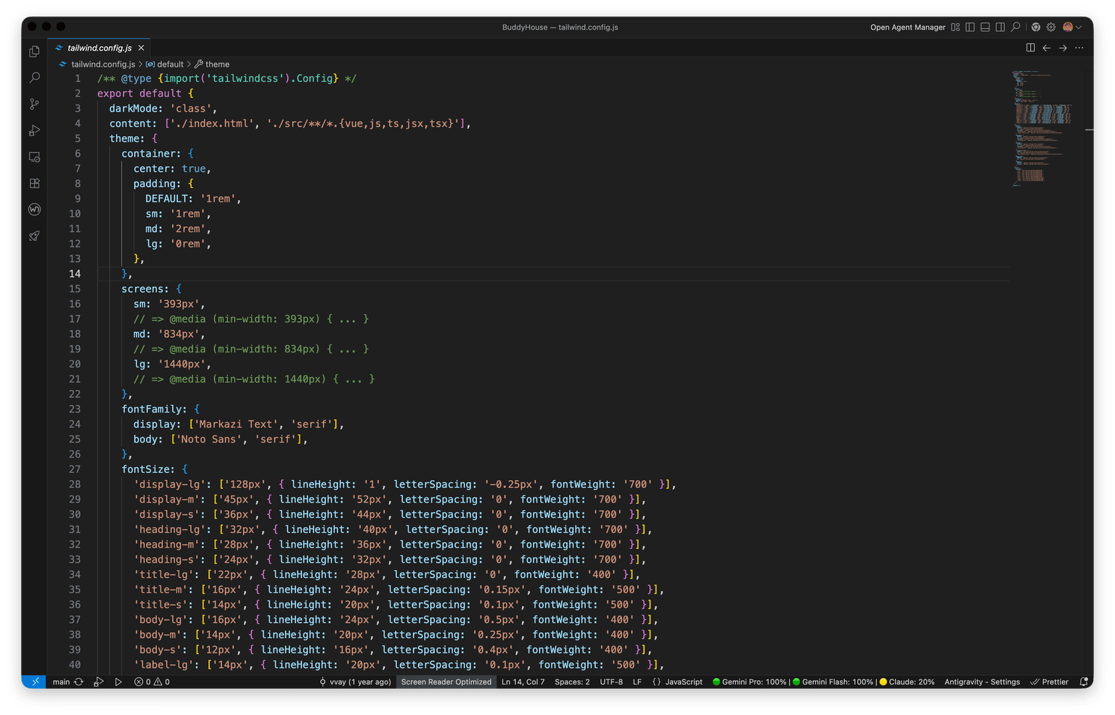Toggle the secondary side bar visibility

click(1000, 28)
